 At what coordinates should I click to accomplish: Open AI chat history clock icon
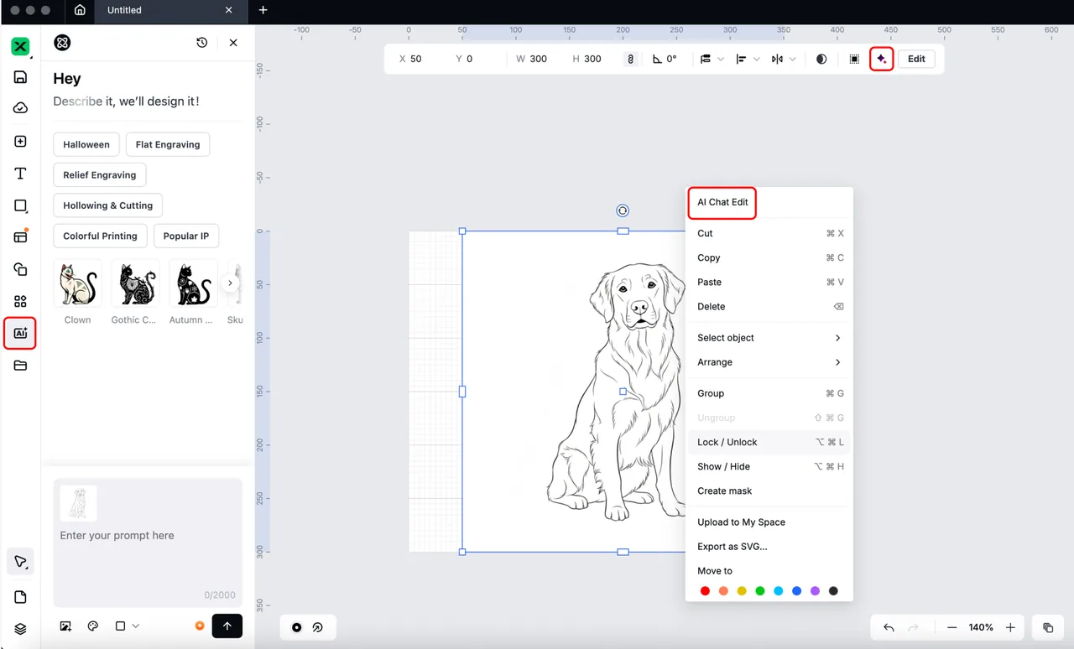[202, 43]
